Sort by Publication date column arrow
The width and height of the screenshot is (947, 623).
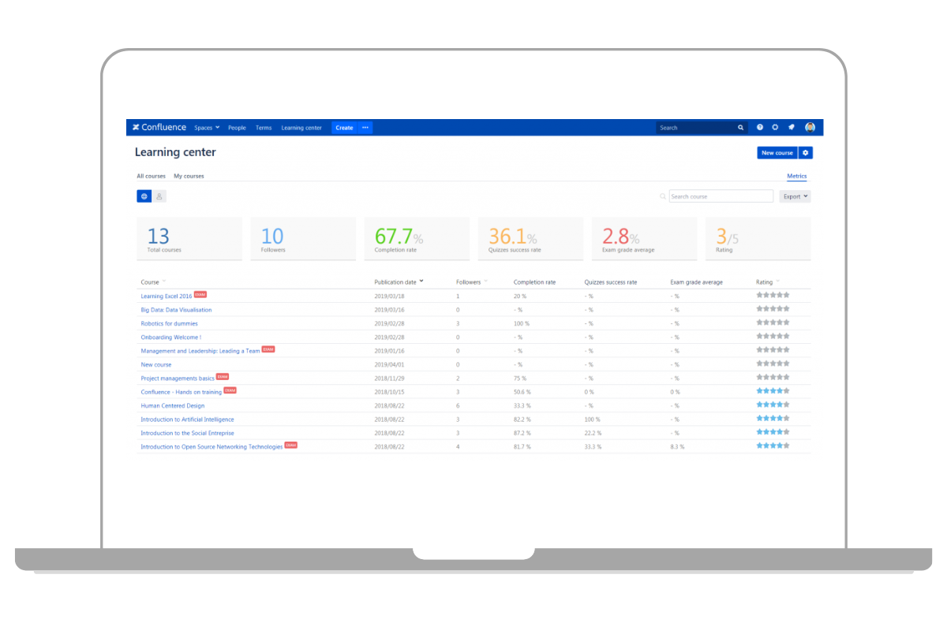click(421, 282)
